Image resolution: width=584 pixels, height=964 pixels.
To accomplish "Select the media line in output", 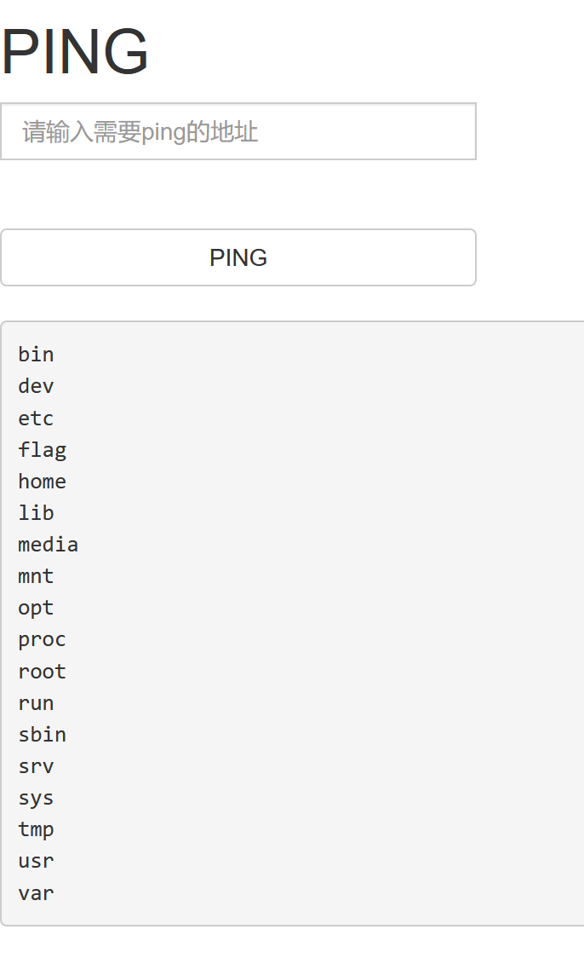I will coord(48,544).
